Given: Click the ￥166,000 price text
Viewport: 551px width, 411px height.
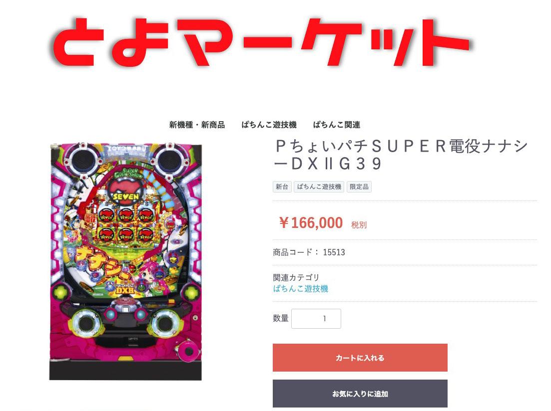Looking at the screenshot, I should coord(310,223).
